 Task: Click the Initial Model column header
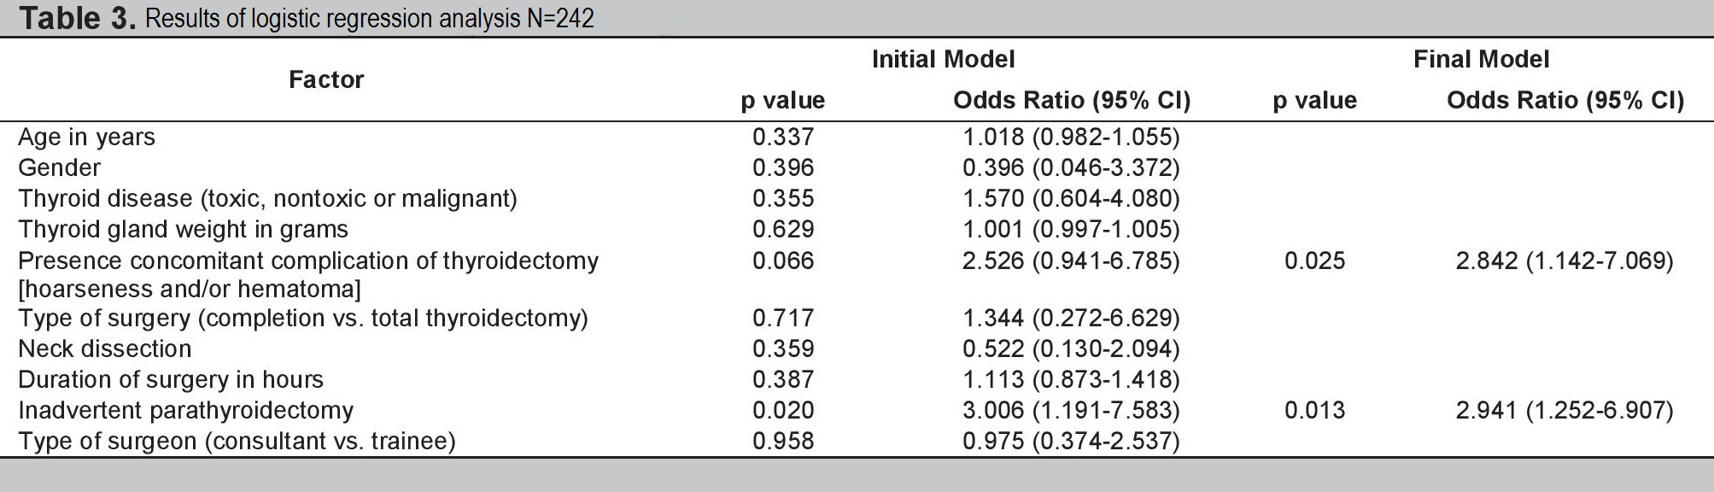click(x=943, y=59)
